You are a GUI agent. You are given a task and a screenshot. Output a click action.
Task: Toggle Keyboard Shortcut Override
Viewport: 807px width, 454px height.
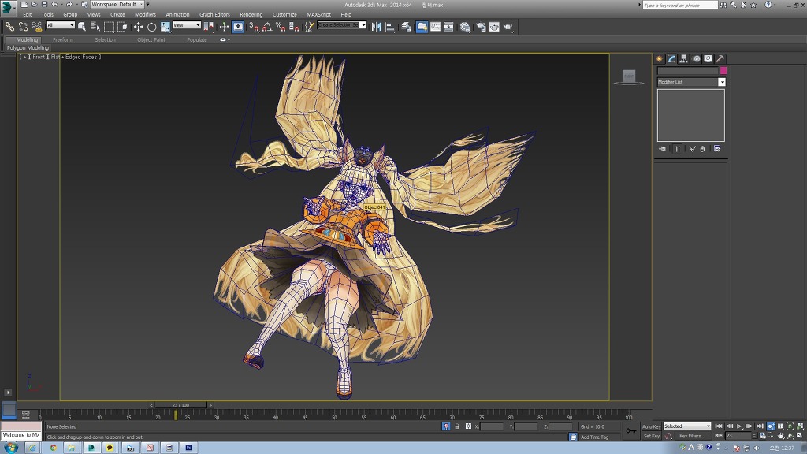click(x=238, y=26)
